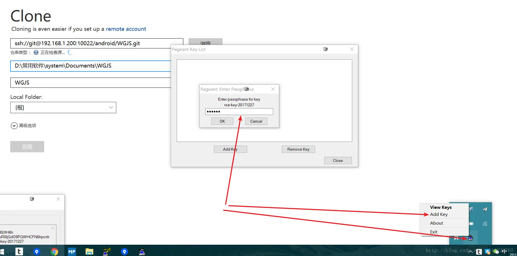Click the bluetooth-style tray icon with orange badge
The width and height of the screenshot is (517, 256).
point(488,251)
